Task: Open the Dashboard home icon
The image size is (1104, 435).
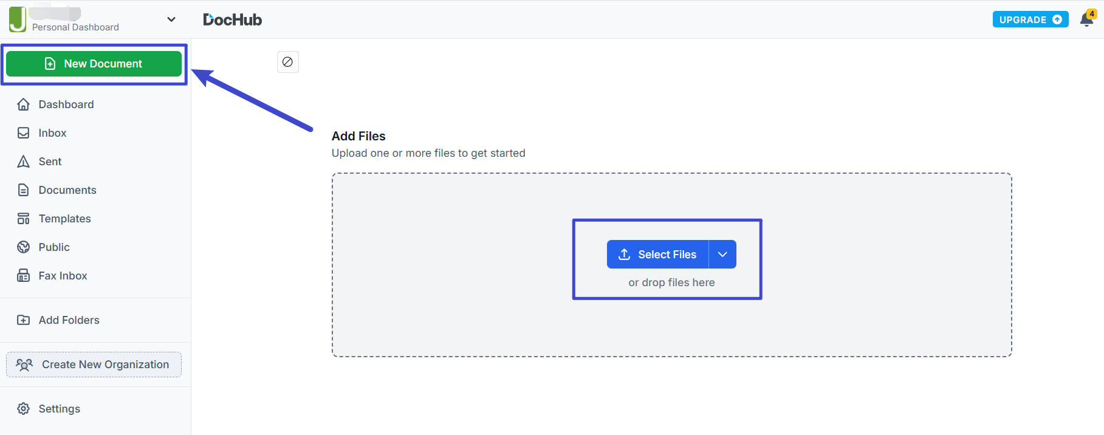Action: [23, 104]
